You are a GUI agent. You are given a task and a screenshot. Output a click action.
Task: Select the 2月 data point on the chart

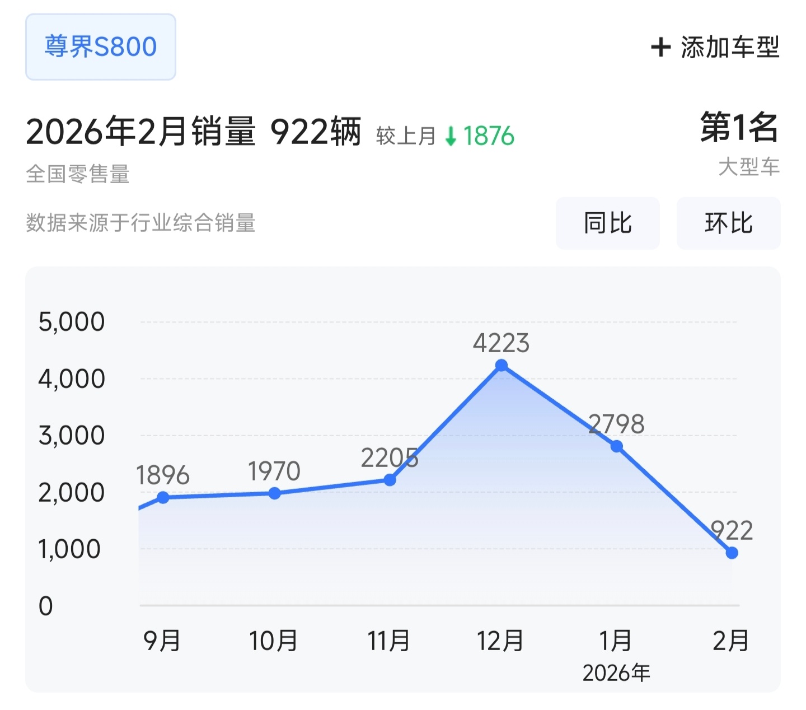[732, 553]
